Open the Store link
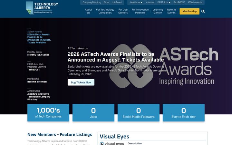The height and width of the screenshot is (145, 232). click(x=106, y=2)
